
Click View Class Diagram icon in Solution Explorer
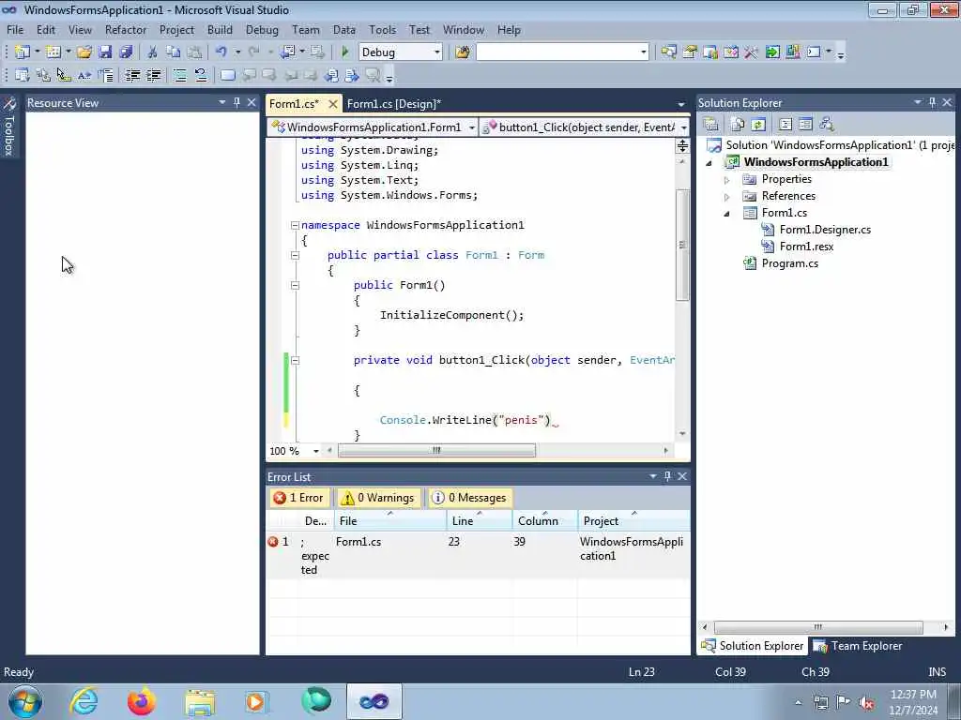point(826,125)
